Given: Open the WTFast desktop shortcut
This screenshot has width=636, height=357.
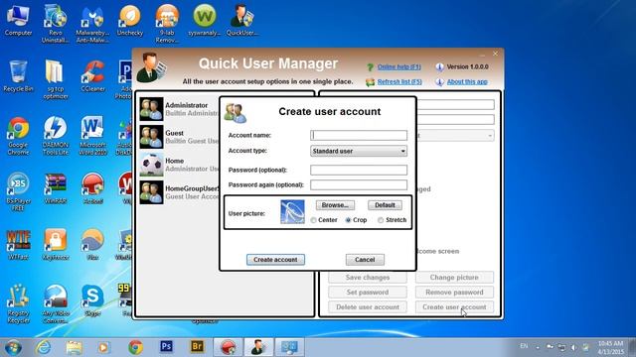Looking at the screenshot, I should [18, 245].
